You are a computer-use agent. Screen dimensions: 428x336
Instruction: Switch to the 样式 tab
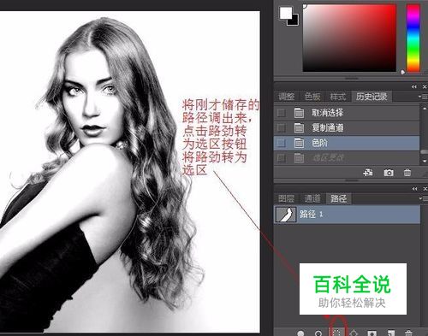[x=338, y=97]
